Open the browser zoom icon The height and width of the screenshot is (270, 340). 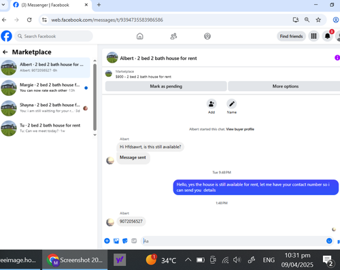pos(307,20)
